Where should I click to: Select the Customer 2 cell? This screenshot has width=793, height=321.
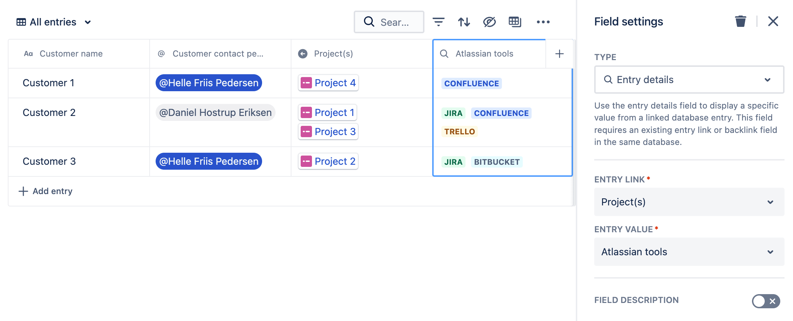pos(79,122)
